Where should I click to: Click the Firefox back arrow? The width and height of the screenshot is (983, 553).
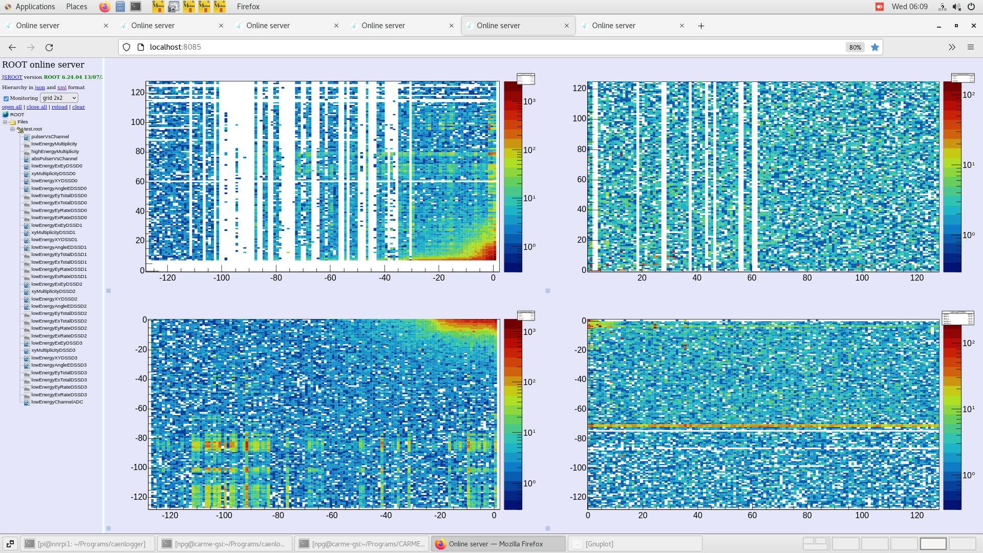[x=12, y=47]
